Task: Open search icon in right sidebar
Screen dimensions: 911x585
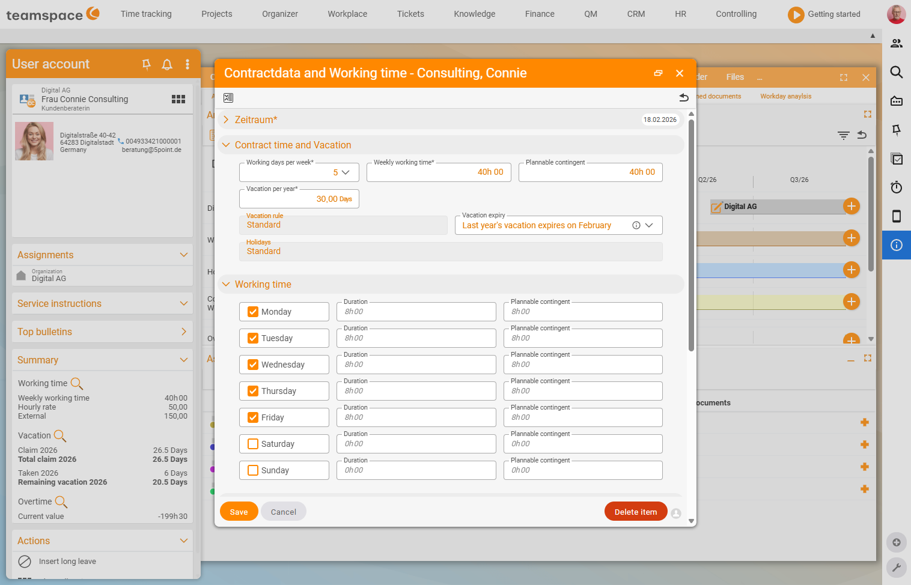Action: coord(897,72)
